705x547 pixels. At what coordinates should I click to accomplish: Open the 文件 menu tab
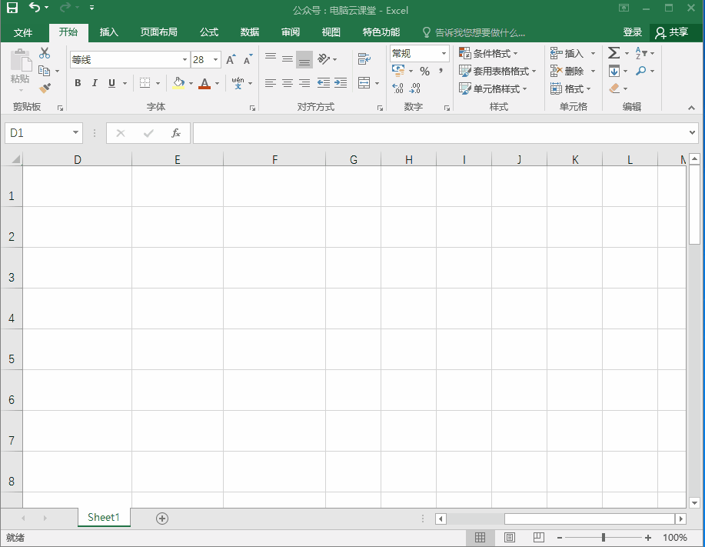[x=22, y=32]
